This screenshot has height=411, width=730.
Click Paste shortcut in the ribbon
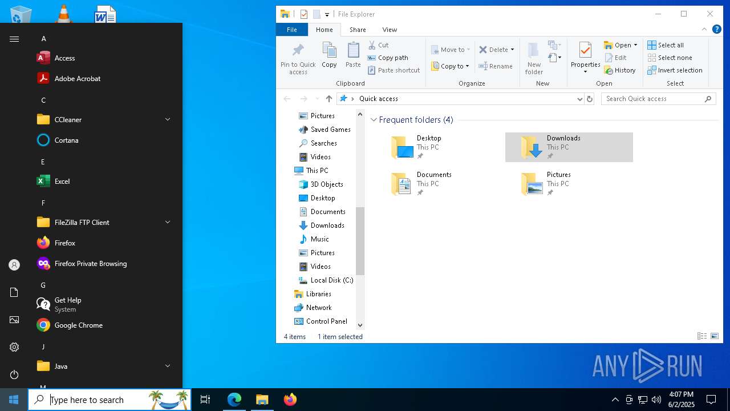coord(394,70)
